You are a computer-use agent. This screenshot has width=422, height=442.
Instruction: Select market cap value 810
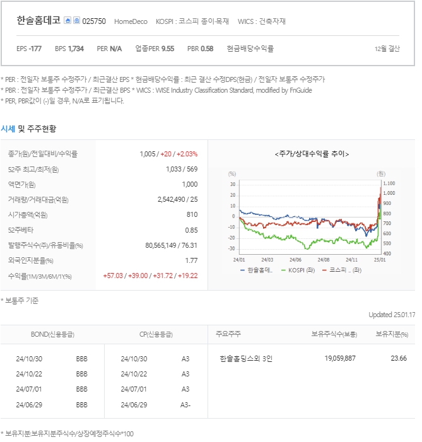point(192,215)
